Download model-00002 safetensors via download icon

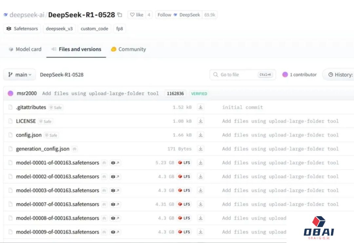(201, 177)
